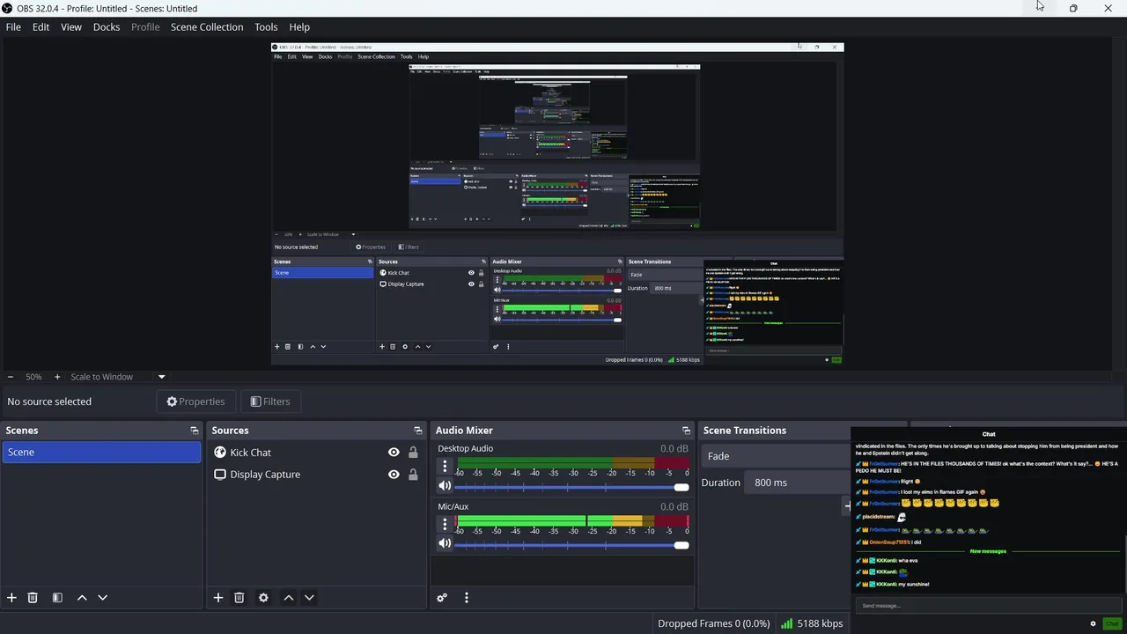1127x634 pixels.
Task: Move scene down in Scenes dock
Action: pyautogui.click(x=102, y=597)
